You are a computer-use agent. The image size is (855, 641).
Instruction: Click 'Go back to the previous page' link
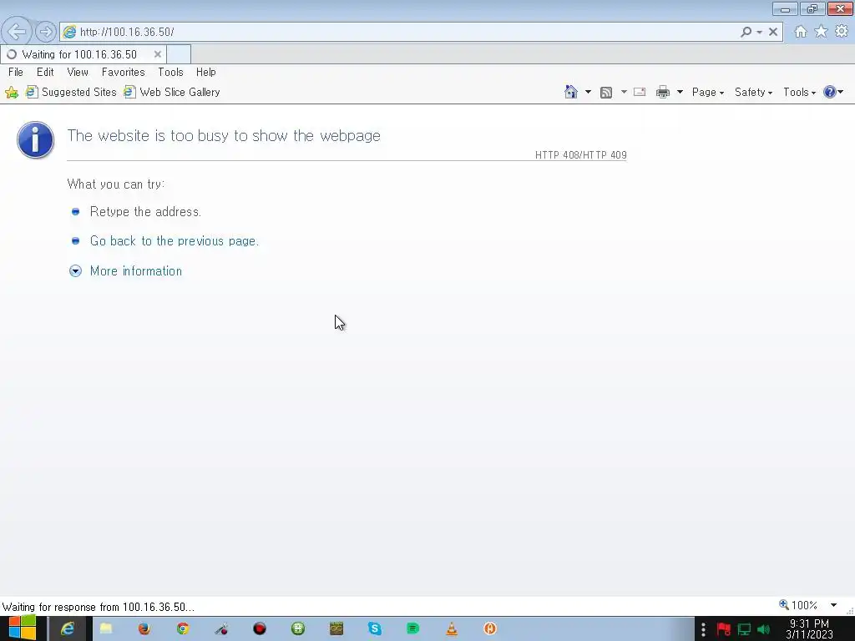point(175,241)
